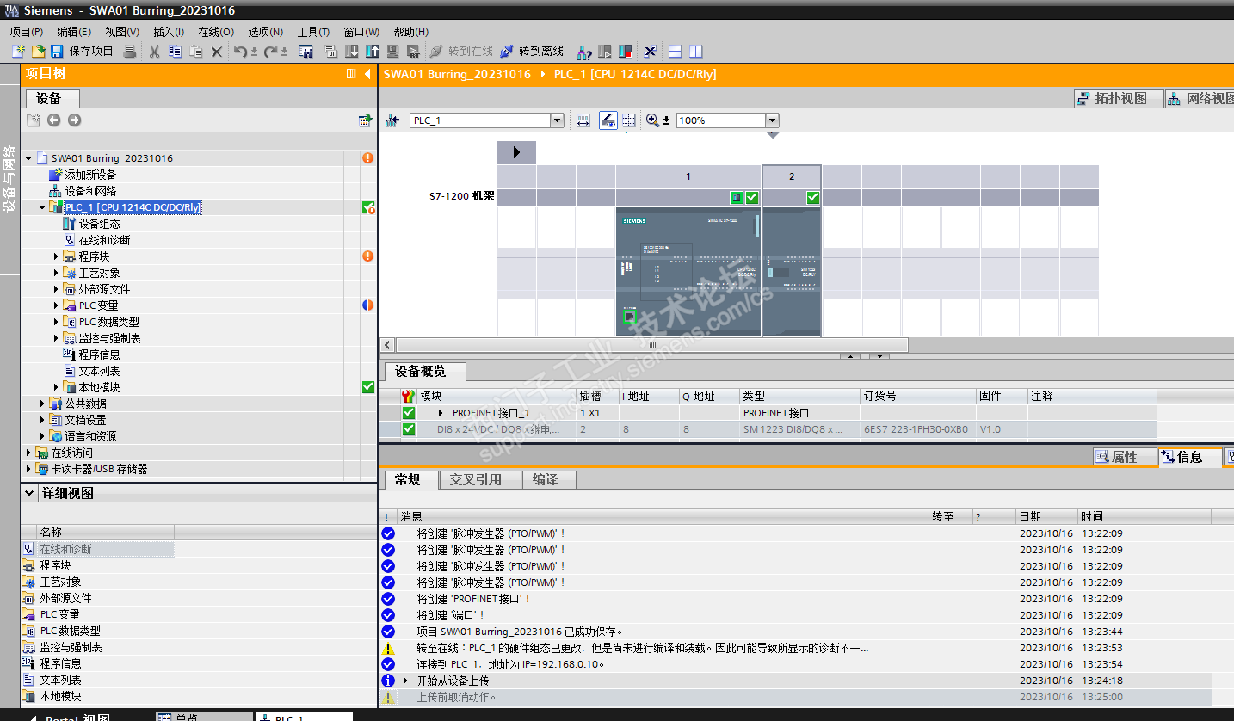Open the 帮助(H) menu
The image size is (1234, 721).
(410, 32)
